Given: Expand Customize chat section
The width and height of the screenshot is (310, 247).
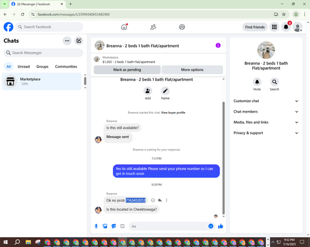Looking at the screenshot, I should pyautogui.click(x=266, y=101).
